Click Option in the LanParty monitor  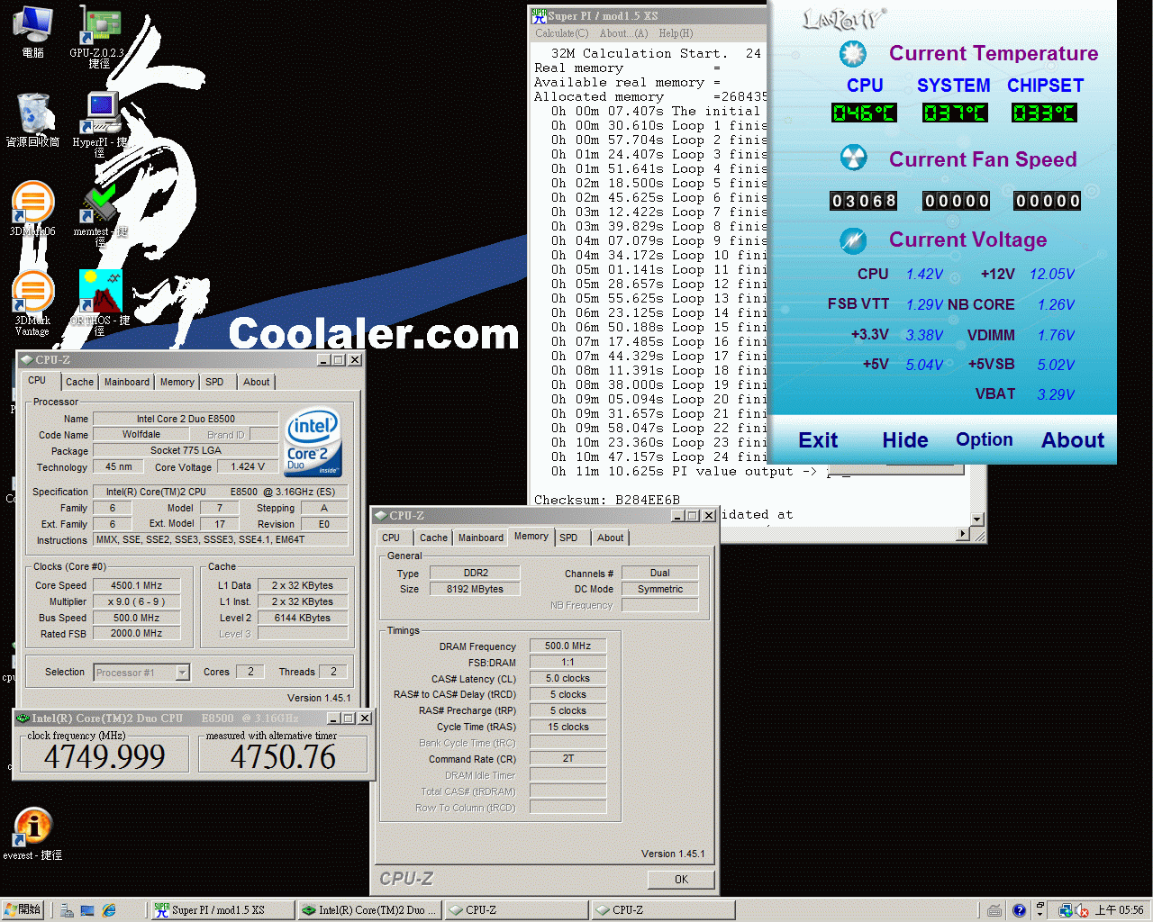[x=985, y=439]
